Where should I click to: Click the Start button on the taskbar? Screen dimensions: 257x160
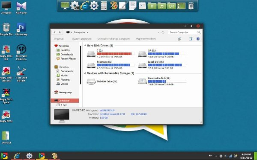coord(4,156)
